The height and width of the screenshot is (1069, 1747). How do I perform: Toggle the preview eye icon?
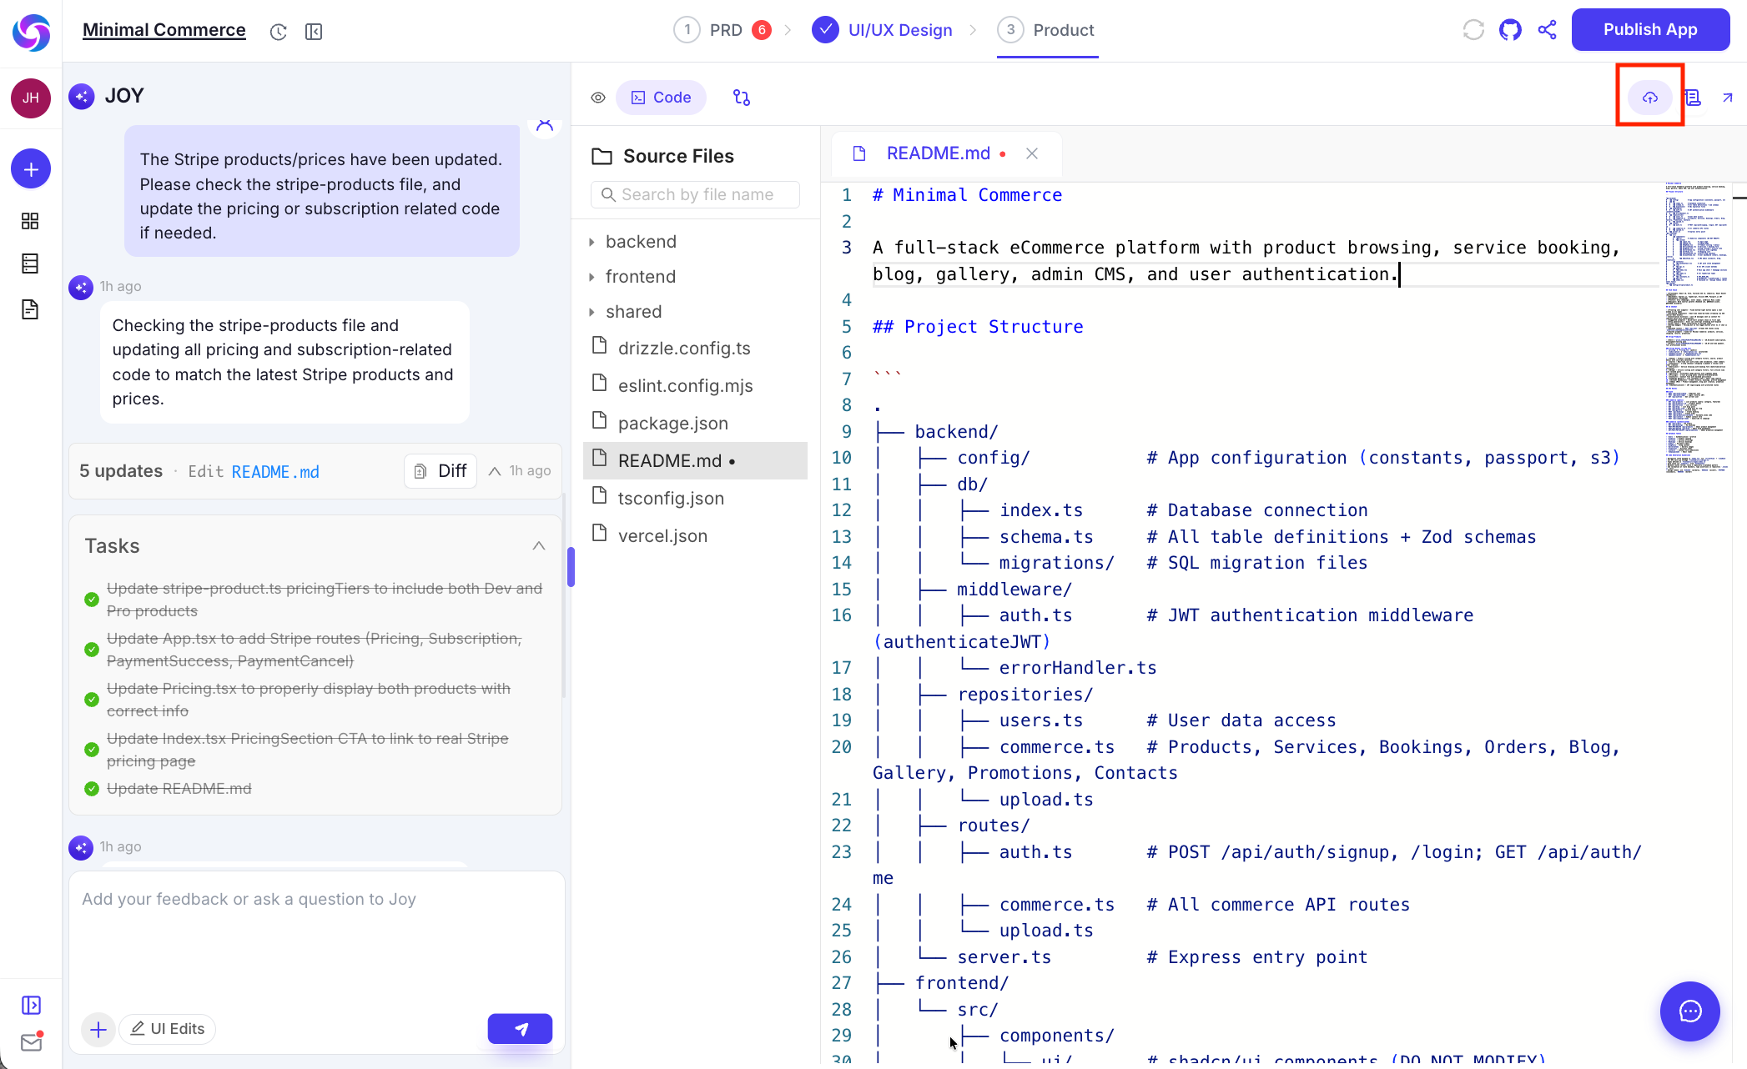coord(598,98)
